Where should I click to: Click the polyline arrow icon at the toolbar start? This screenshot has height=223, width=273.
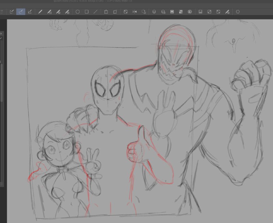pyautogui.click(x=12, y=12)
